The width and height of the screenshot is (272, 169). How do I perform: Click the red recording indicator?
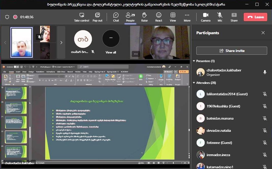click(x=15, y=17)
